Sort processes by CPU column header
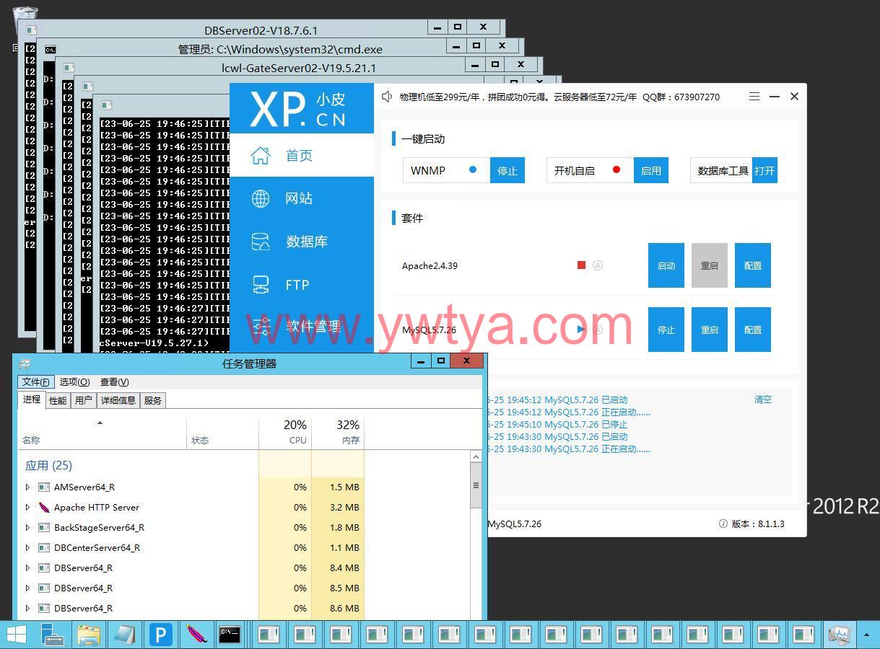 point(285,433)
